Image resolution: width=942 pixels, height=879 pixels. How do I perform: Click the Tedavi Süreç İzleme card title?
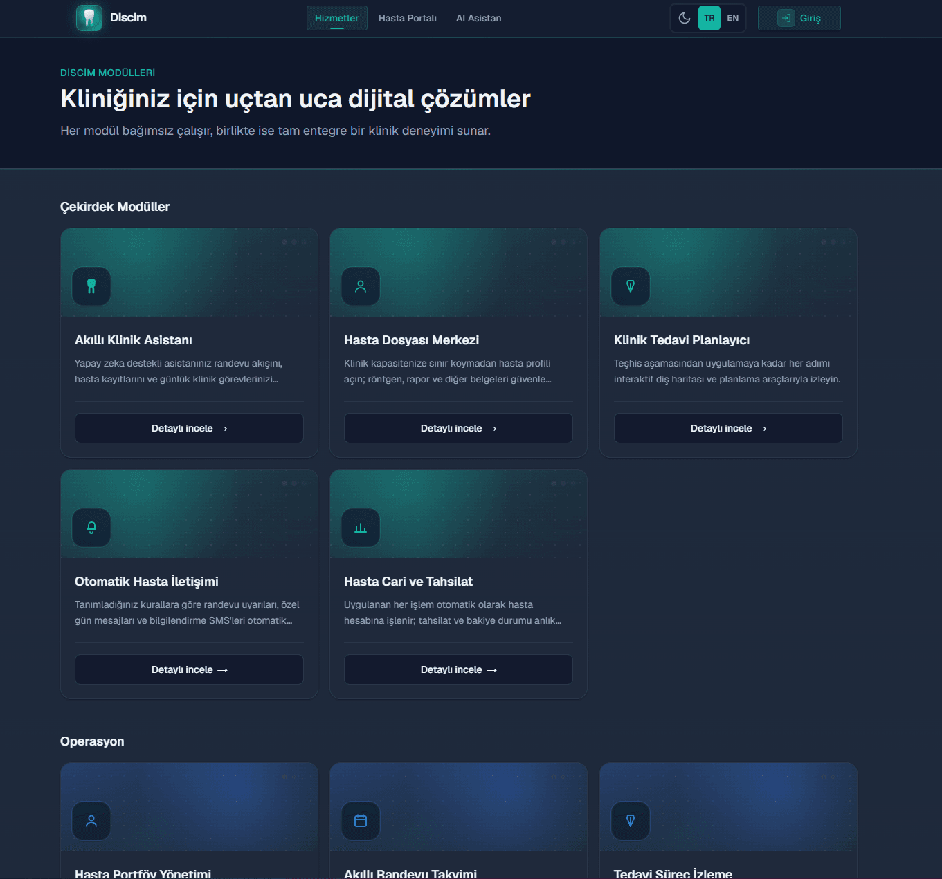673,873
